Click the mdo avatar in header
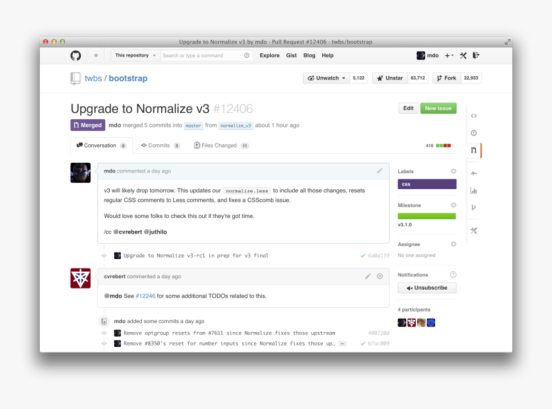The height and width of the screenshot is (409, 552). 420,56
